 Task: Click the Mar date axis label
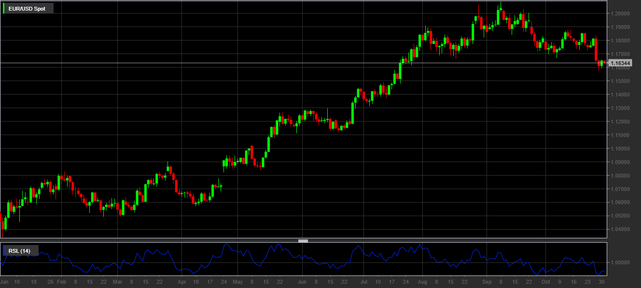pos(118,281)
